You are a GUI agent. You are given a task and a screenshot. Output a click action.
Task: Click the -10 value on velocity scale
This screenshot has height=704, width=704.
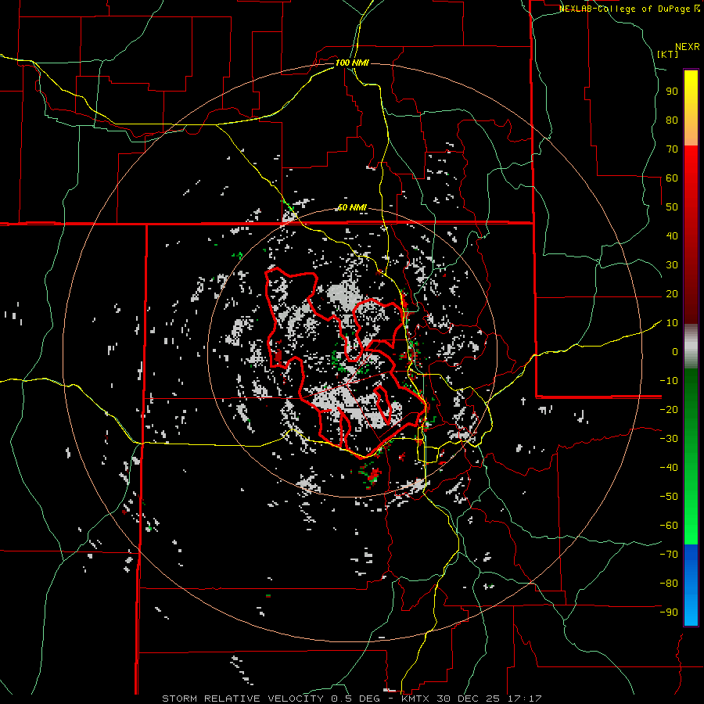pos(670,381)
